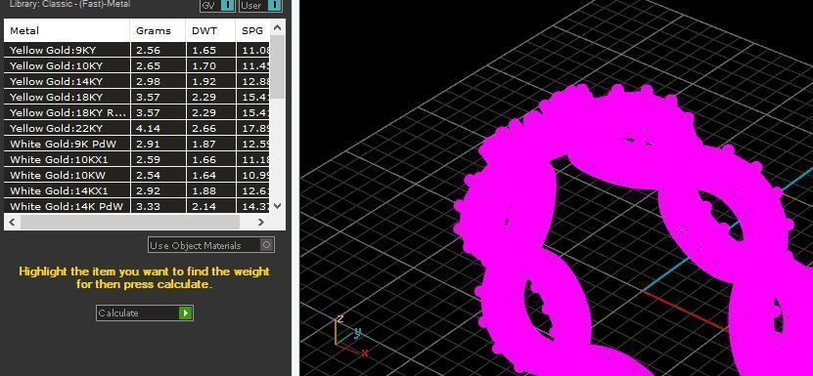Click the 1.88 DWT cell for 14KX1
This screenshot has width=813, height=376.
point(210,190)
